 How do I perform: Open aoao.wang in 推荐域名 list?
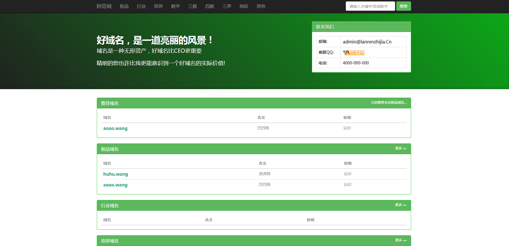[x=115, y=128]
